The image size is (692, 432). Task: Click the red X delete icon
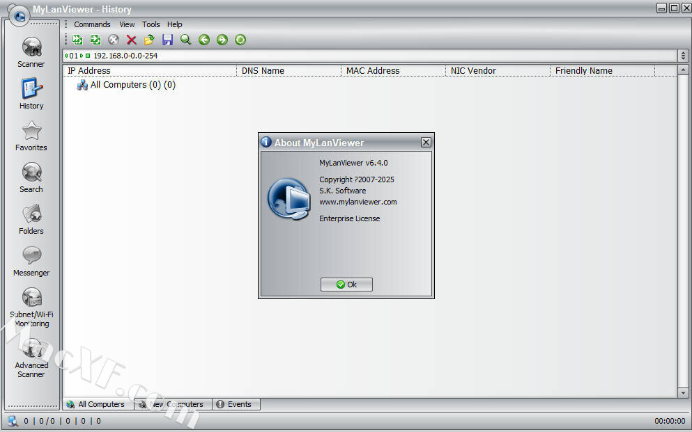point(132,40)
